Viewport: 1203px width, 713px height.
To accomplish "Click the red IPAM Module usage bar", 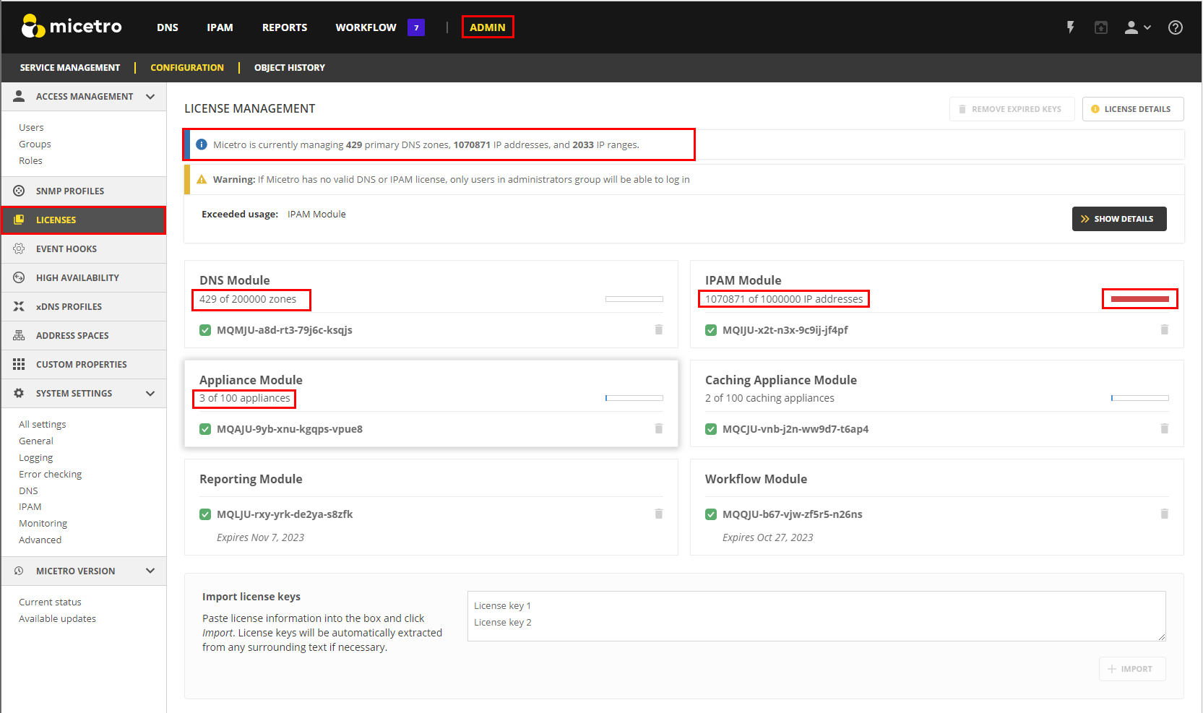I will click(1139, 299).
